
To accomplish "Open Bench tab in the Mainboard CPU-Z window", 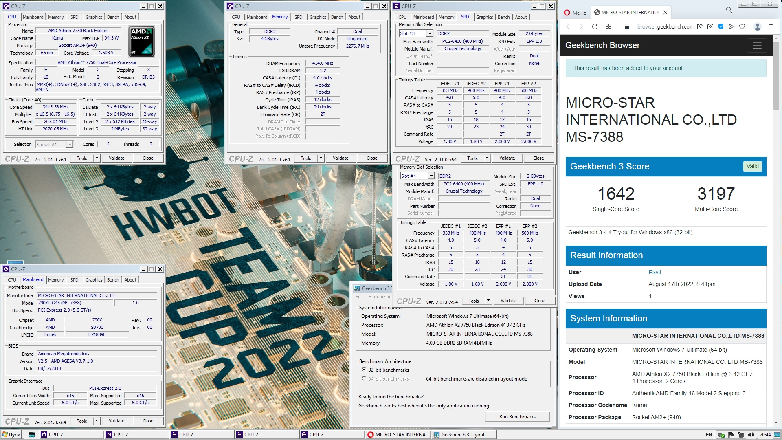I will [113, 280].
